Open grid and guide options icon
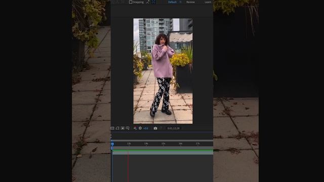The width and height of the screenshot is (324, 182). 128,128
